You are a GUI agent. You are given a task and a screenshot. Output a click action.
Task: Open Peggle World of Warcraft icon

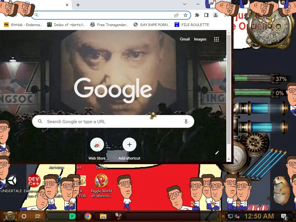(101, 185)
